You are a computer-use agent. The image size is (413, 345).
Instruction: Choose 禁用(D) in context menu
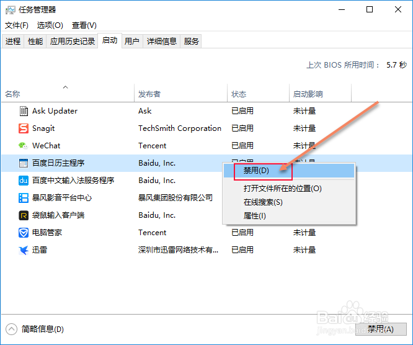pos(289,171)
